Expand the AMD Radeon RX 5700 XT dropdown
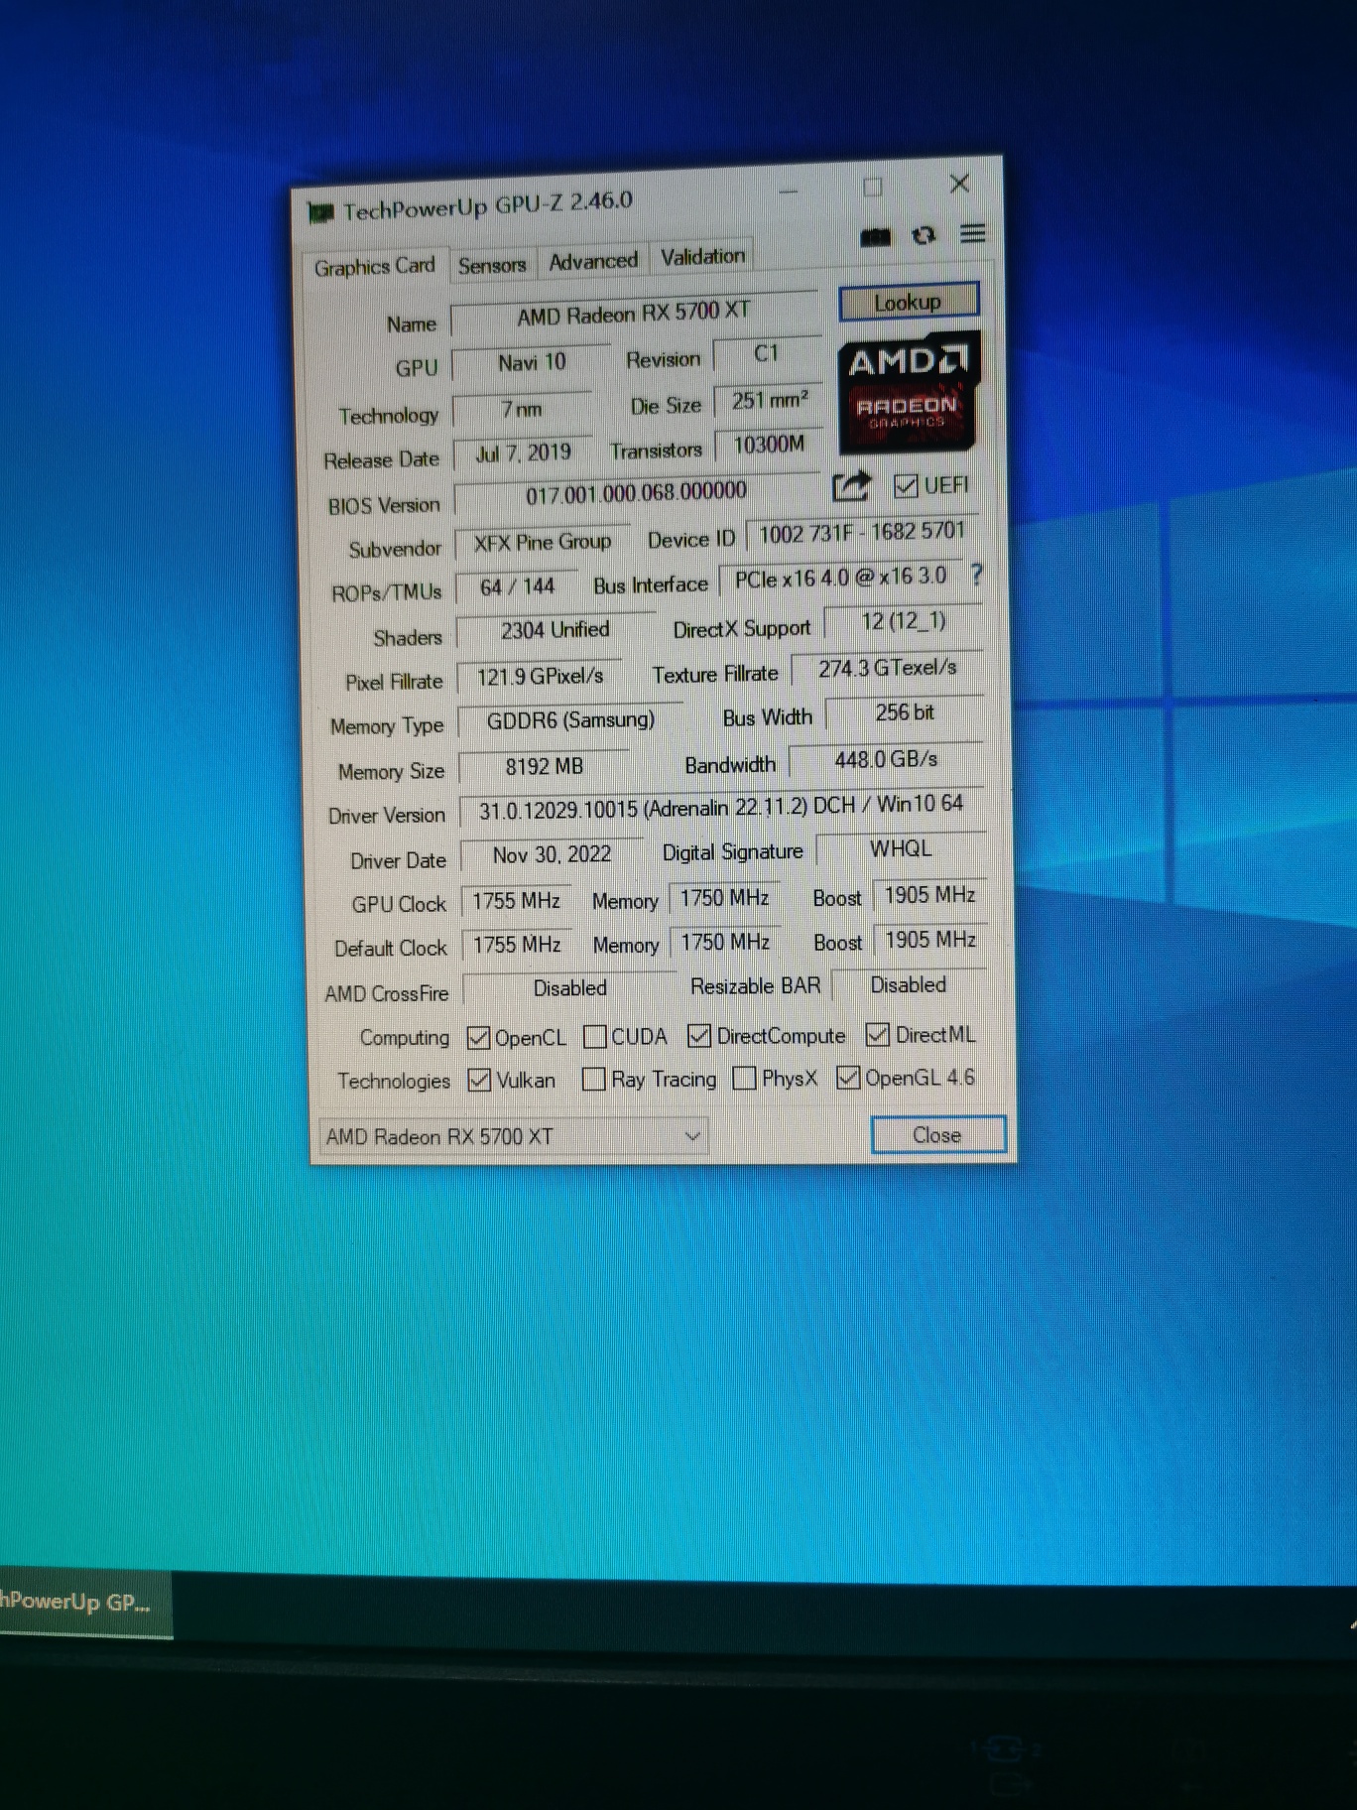Screen dimensions: 1357x1810 pos(693,1136)
